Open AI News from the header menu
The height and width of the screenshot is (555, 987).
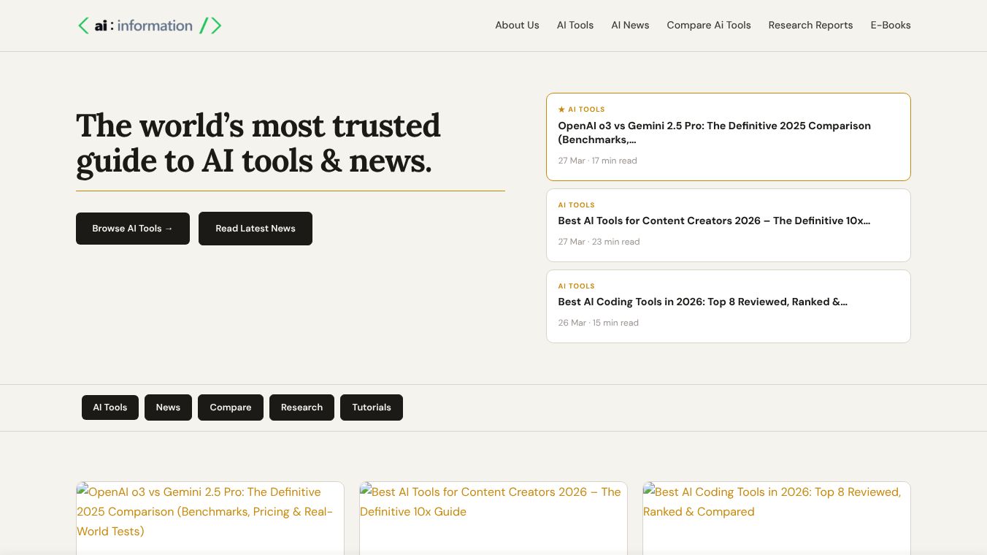pos(630,25)
